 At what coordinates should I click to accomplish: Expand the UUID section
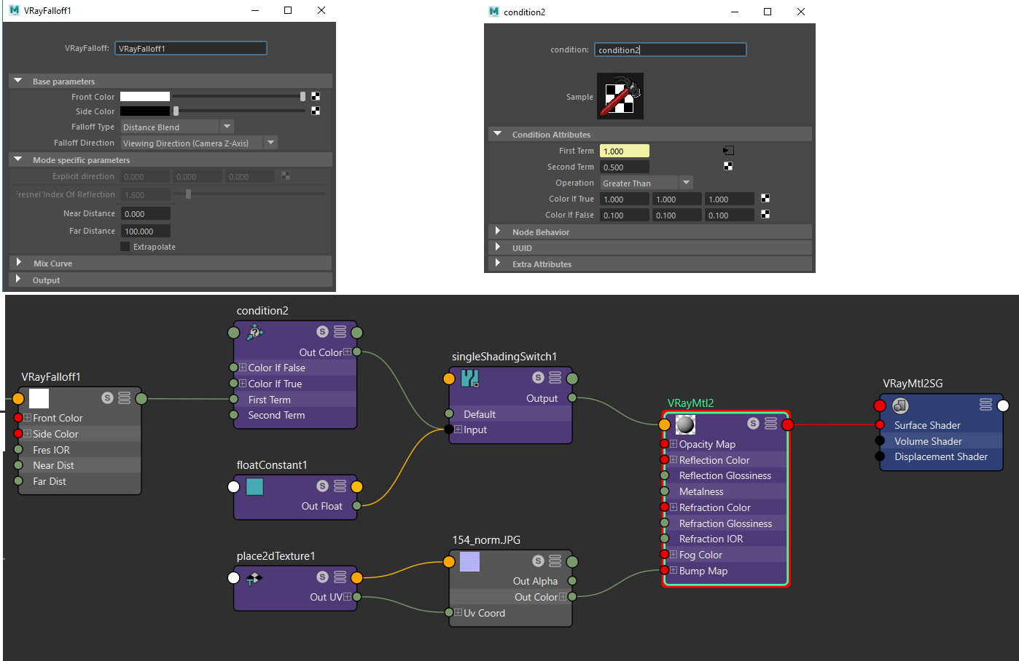(x=498, y=248)
